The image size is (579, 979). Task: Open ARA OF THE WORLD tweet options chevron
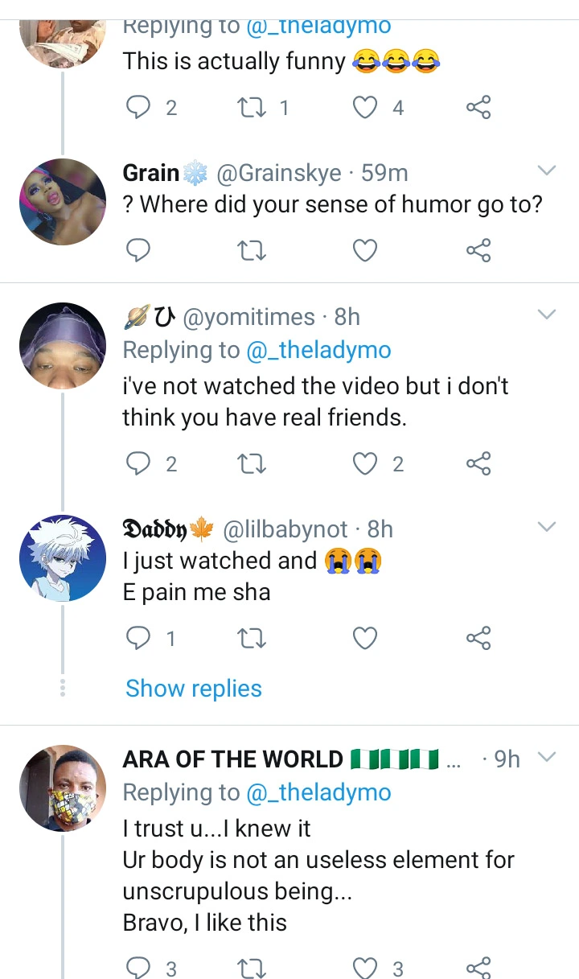(547, 757)
